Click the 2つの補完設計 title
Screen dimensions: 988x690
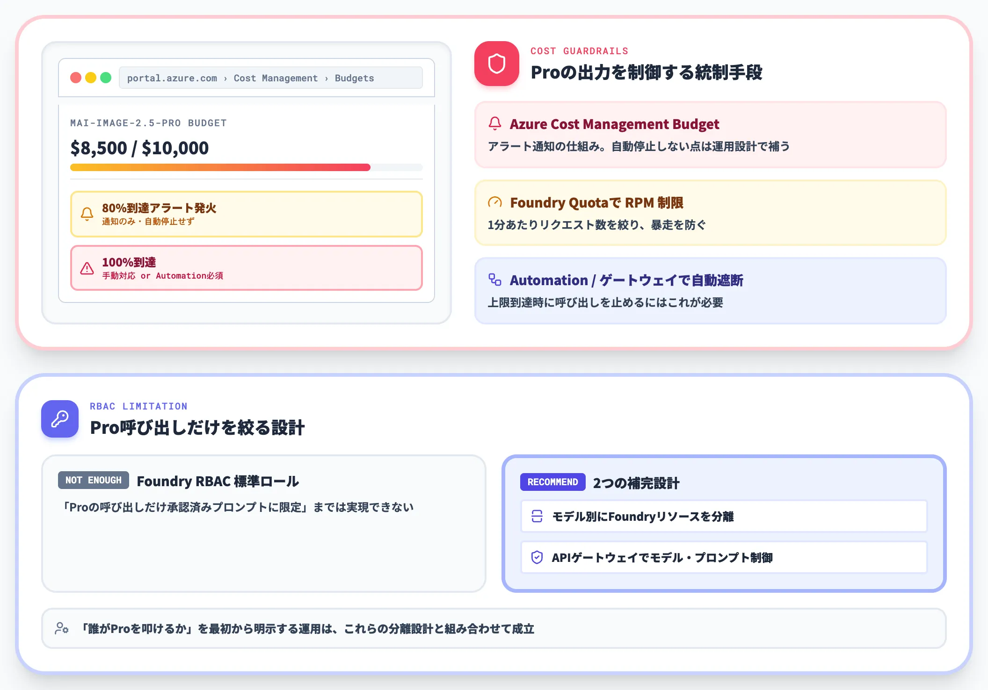pos(636,483)
